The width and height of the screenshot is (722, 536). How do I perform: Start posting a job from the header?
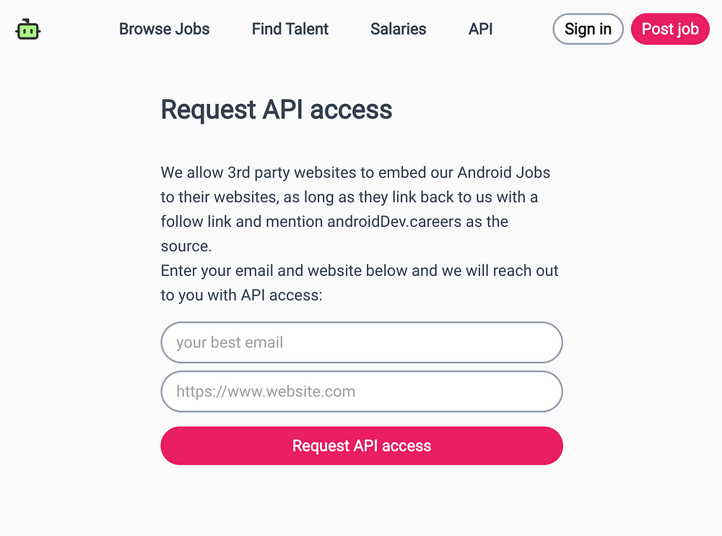pyautogui.click(x=670, y=29)
